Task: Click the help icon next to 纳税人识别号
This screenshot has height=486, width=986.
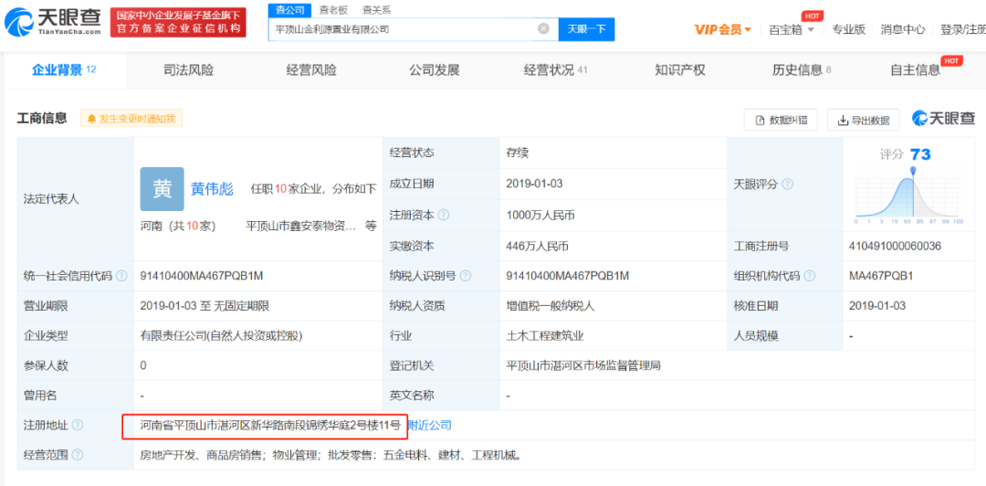Action: coord(466,276)
